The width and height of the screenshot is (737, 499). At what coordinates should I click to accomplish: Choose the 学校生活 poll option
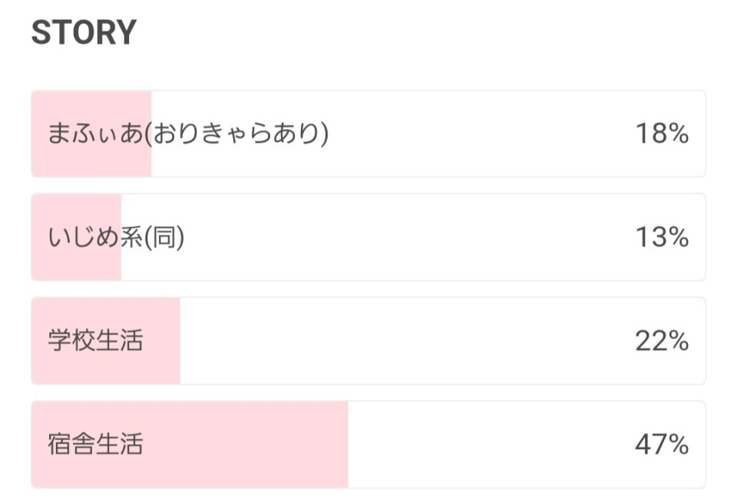click(x=368, y=341)
